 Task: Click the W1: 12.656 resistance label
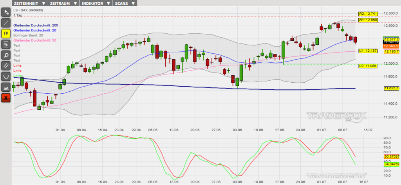367,20
